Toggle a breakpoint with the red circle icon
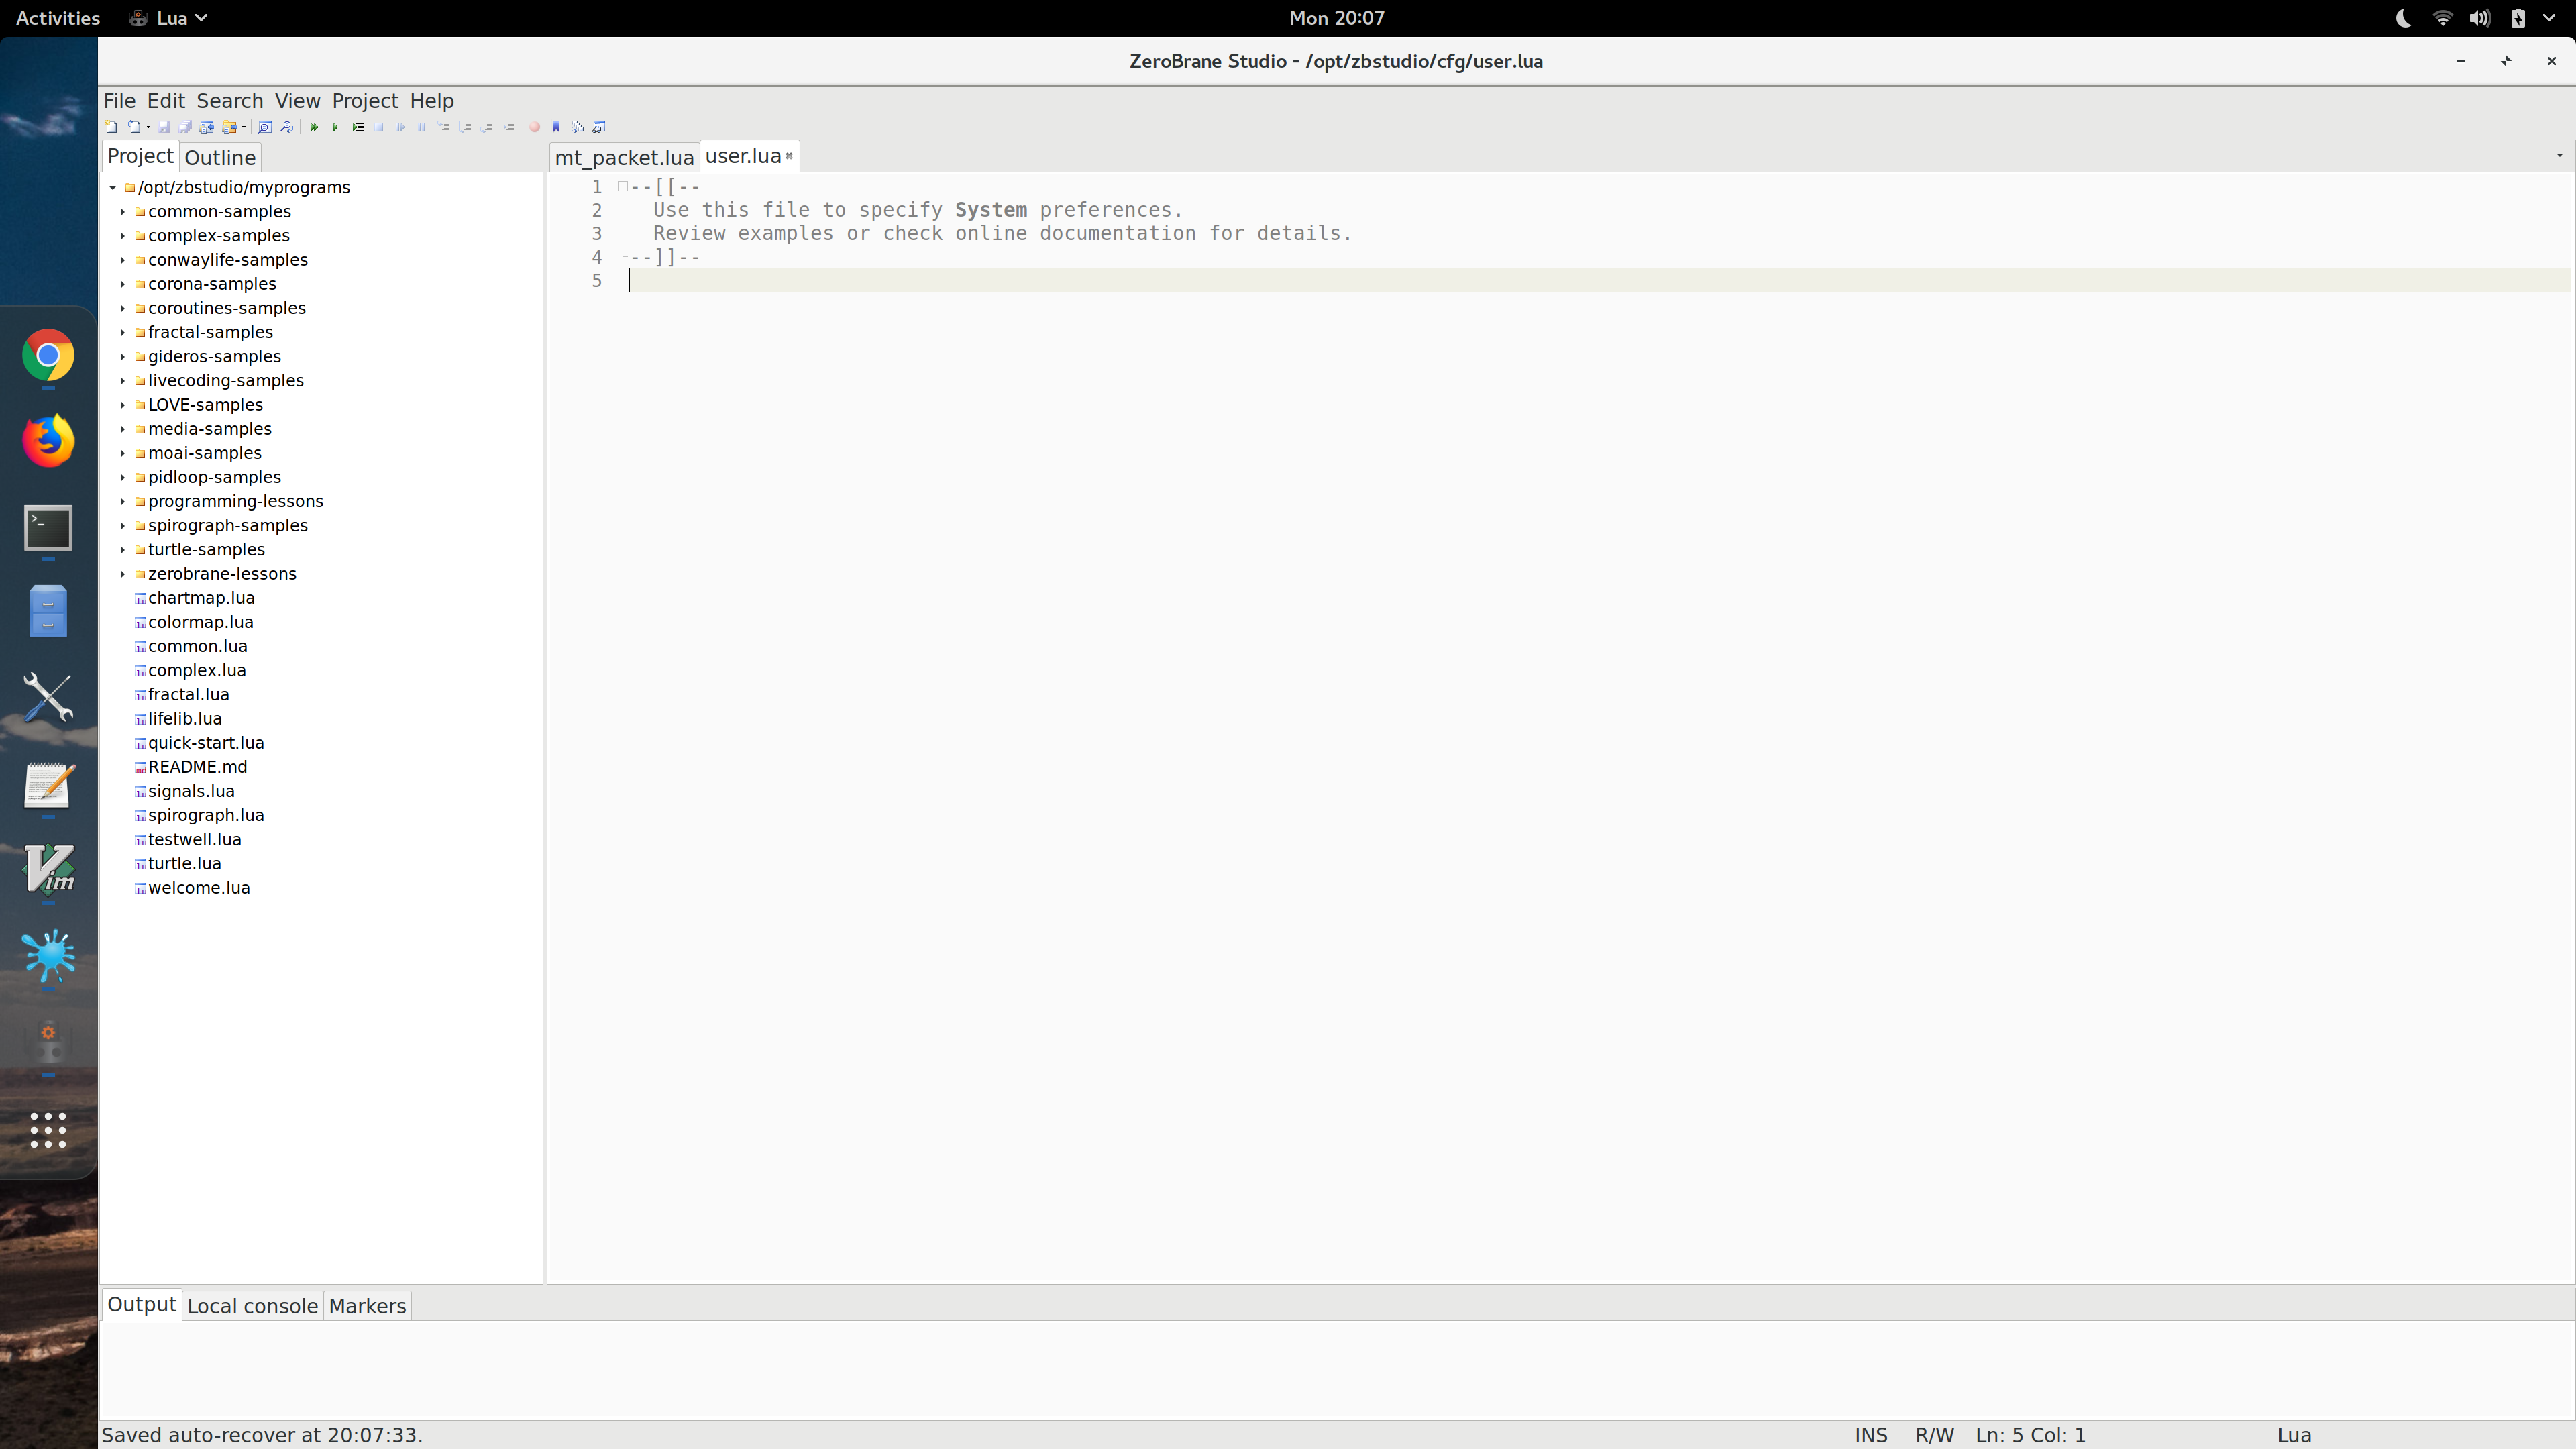The width and height of the screenshot is (2576, 1449). [x=535, y=127]
